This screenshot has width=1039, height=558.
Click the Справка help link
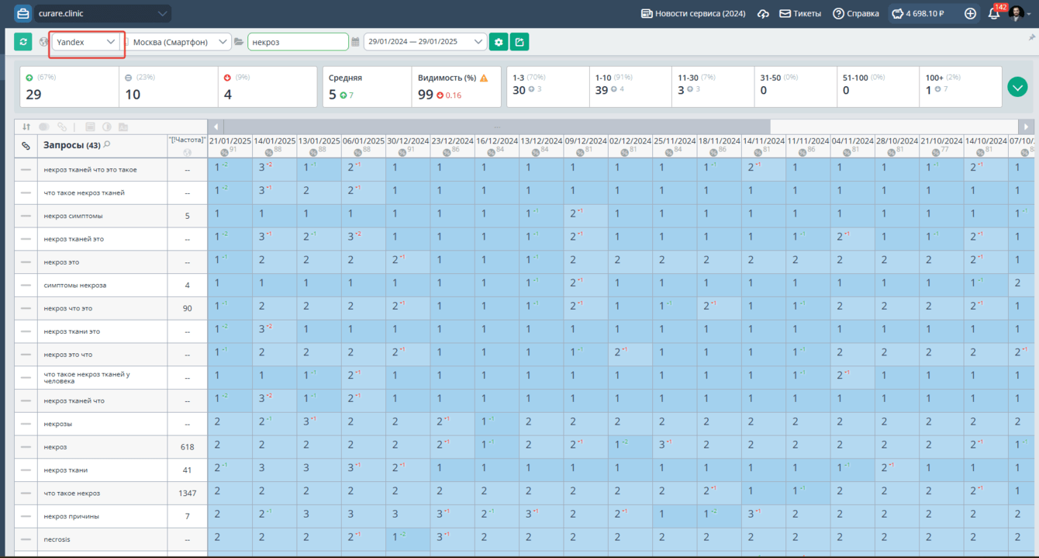856,13
